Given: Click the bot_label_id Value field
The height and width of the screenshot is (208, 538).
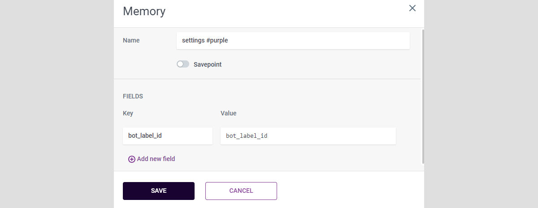Looking at the screenshot, I should (308, 136).
